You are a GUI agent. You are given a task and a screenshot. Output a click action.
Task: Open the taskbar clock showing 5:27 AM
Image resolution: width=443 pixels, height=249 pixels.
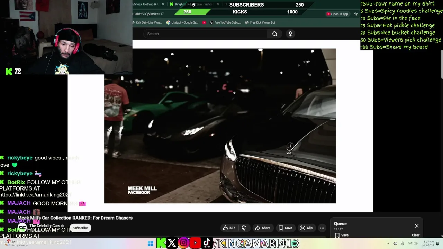pos(428,243)
